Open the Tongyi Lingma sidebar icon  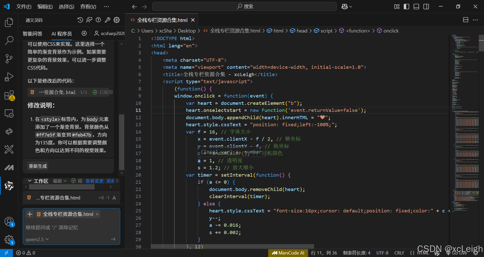(x=9, y=186)
